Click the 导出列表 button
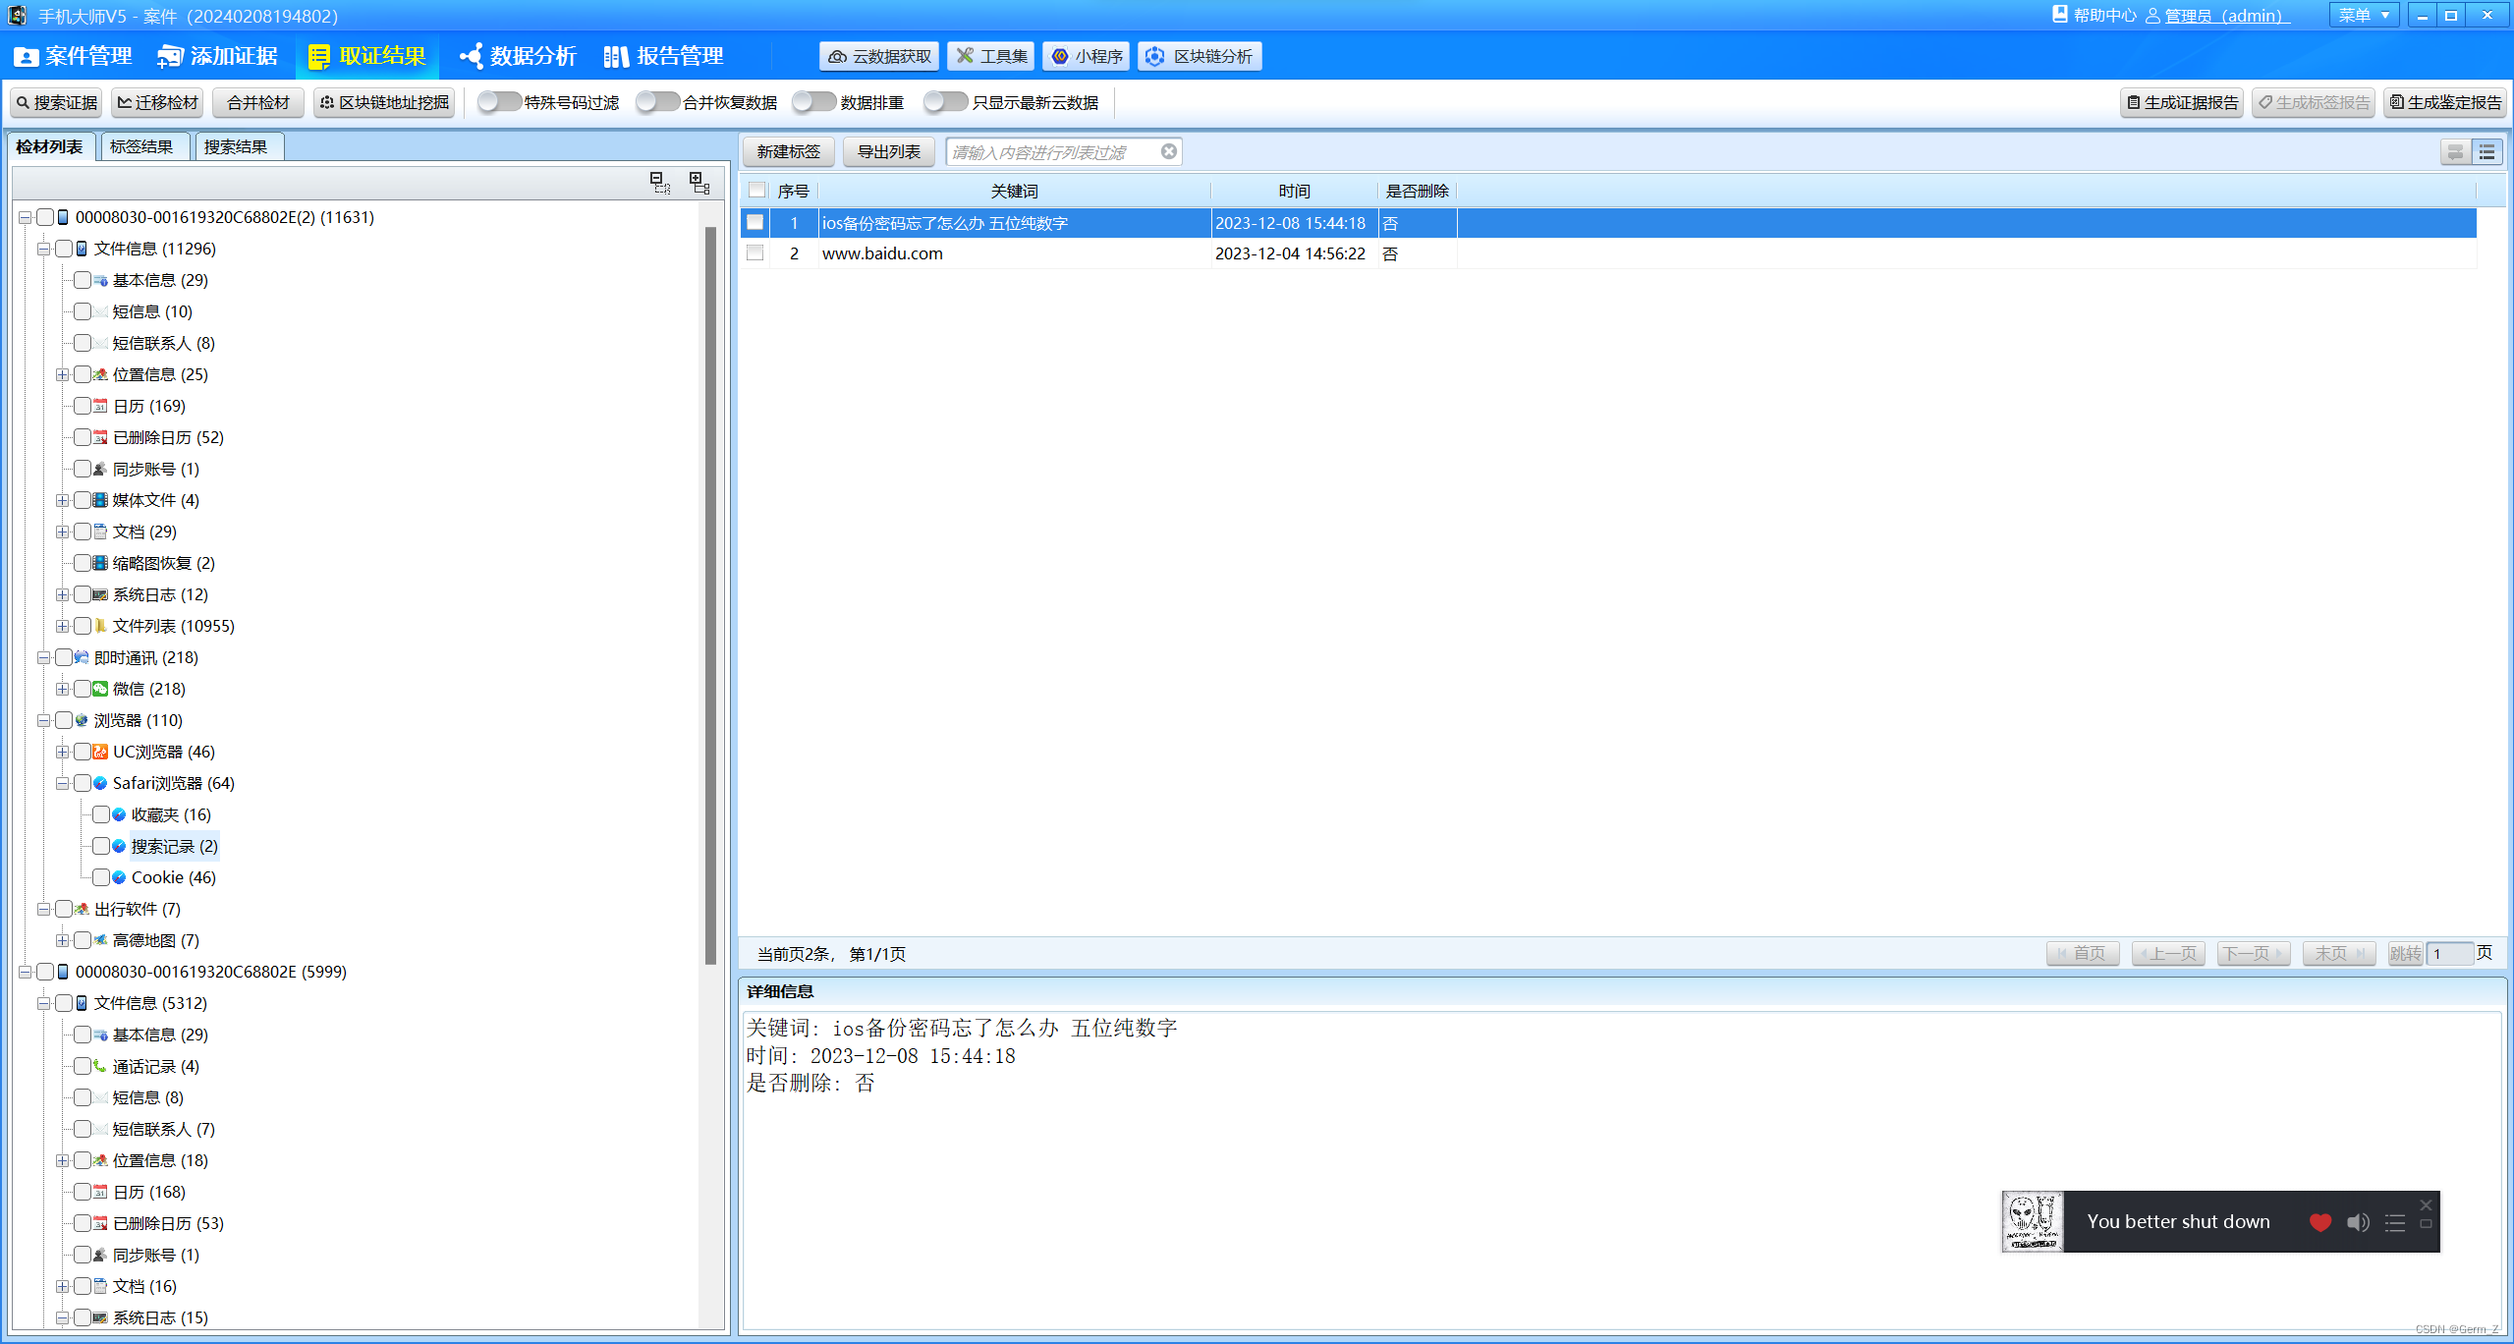Screen dimensions: 2514x1344 point(888,151)
